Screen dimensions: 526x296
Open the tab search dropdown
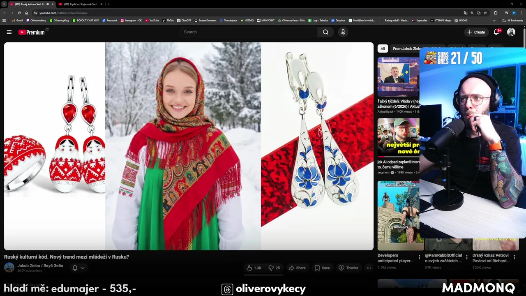click(x=4, y=4)
